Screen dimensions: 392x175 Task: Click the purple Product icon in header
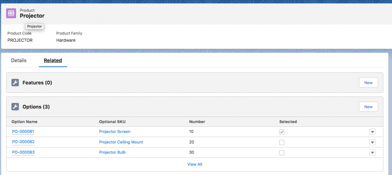tap(11, 13)
